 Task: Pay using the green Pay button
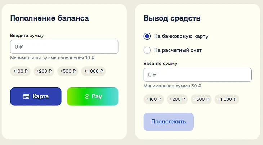tap(93, 96)
